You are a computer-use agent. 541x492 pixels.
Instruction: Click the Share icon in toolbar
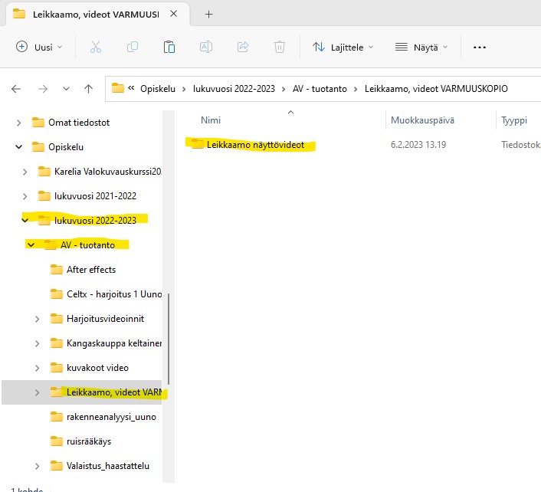pyautogui.click(x=243, y=47)
